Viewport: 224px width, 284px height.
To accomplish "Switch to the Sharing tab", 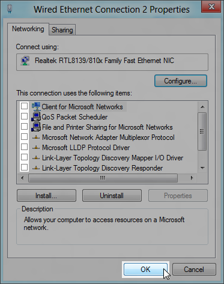I will tap(62, 30).
